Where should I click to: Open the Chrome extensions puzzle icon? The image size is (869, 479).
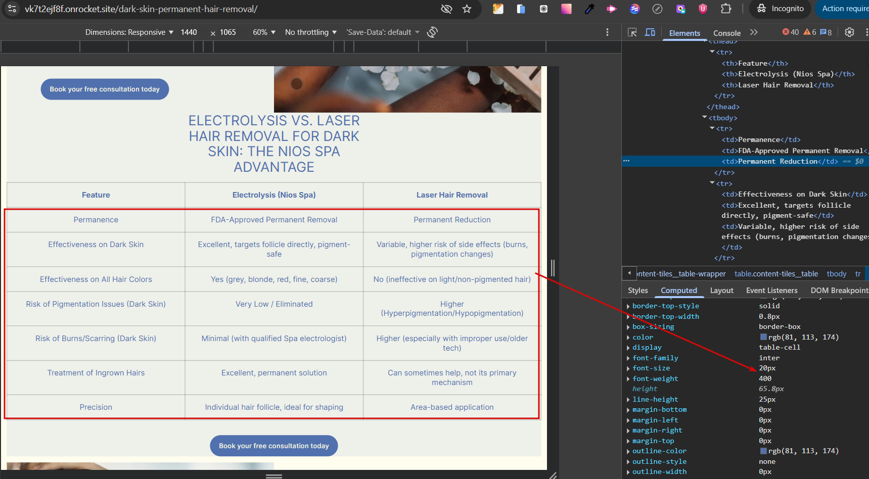[726, 9]
